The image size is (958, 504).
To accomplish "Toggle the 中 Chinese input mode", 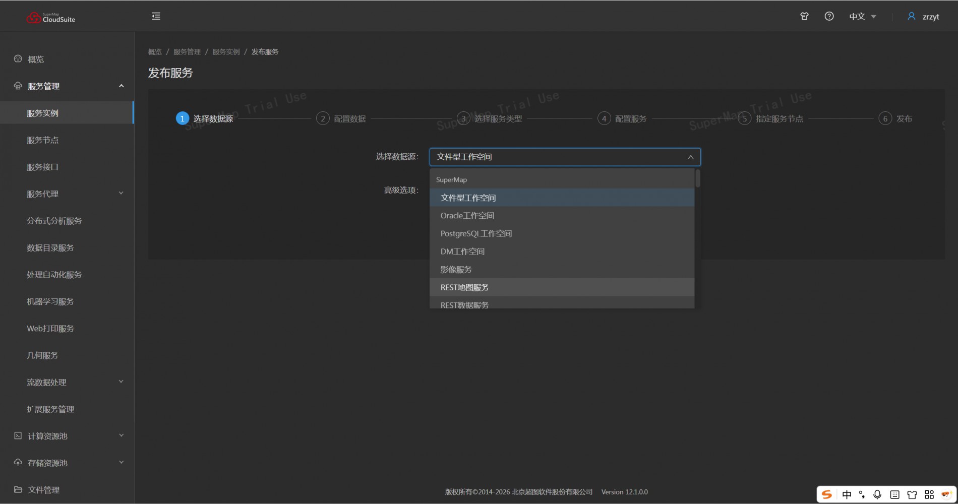I will (847, 494).
